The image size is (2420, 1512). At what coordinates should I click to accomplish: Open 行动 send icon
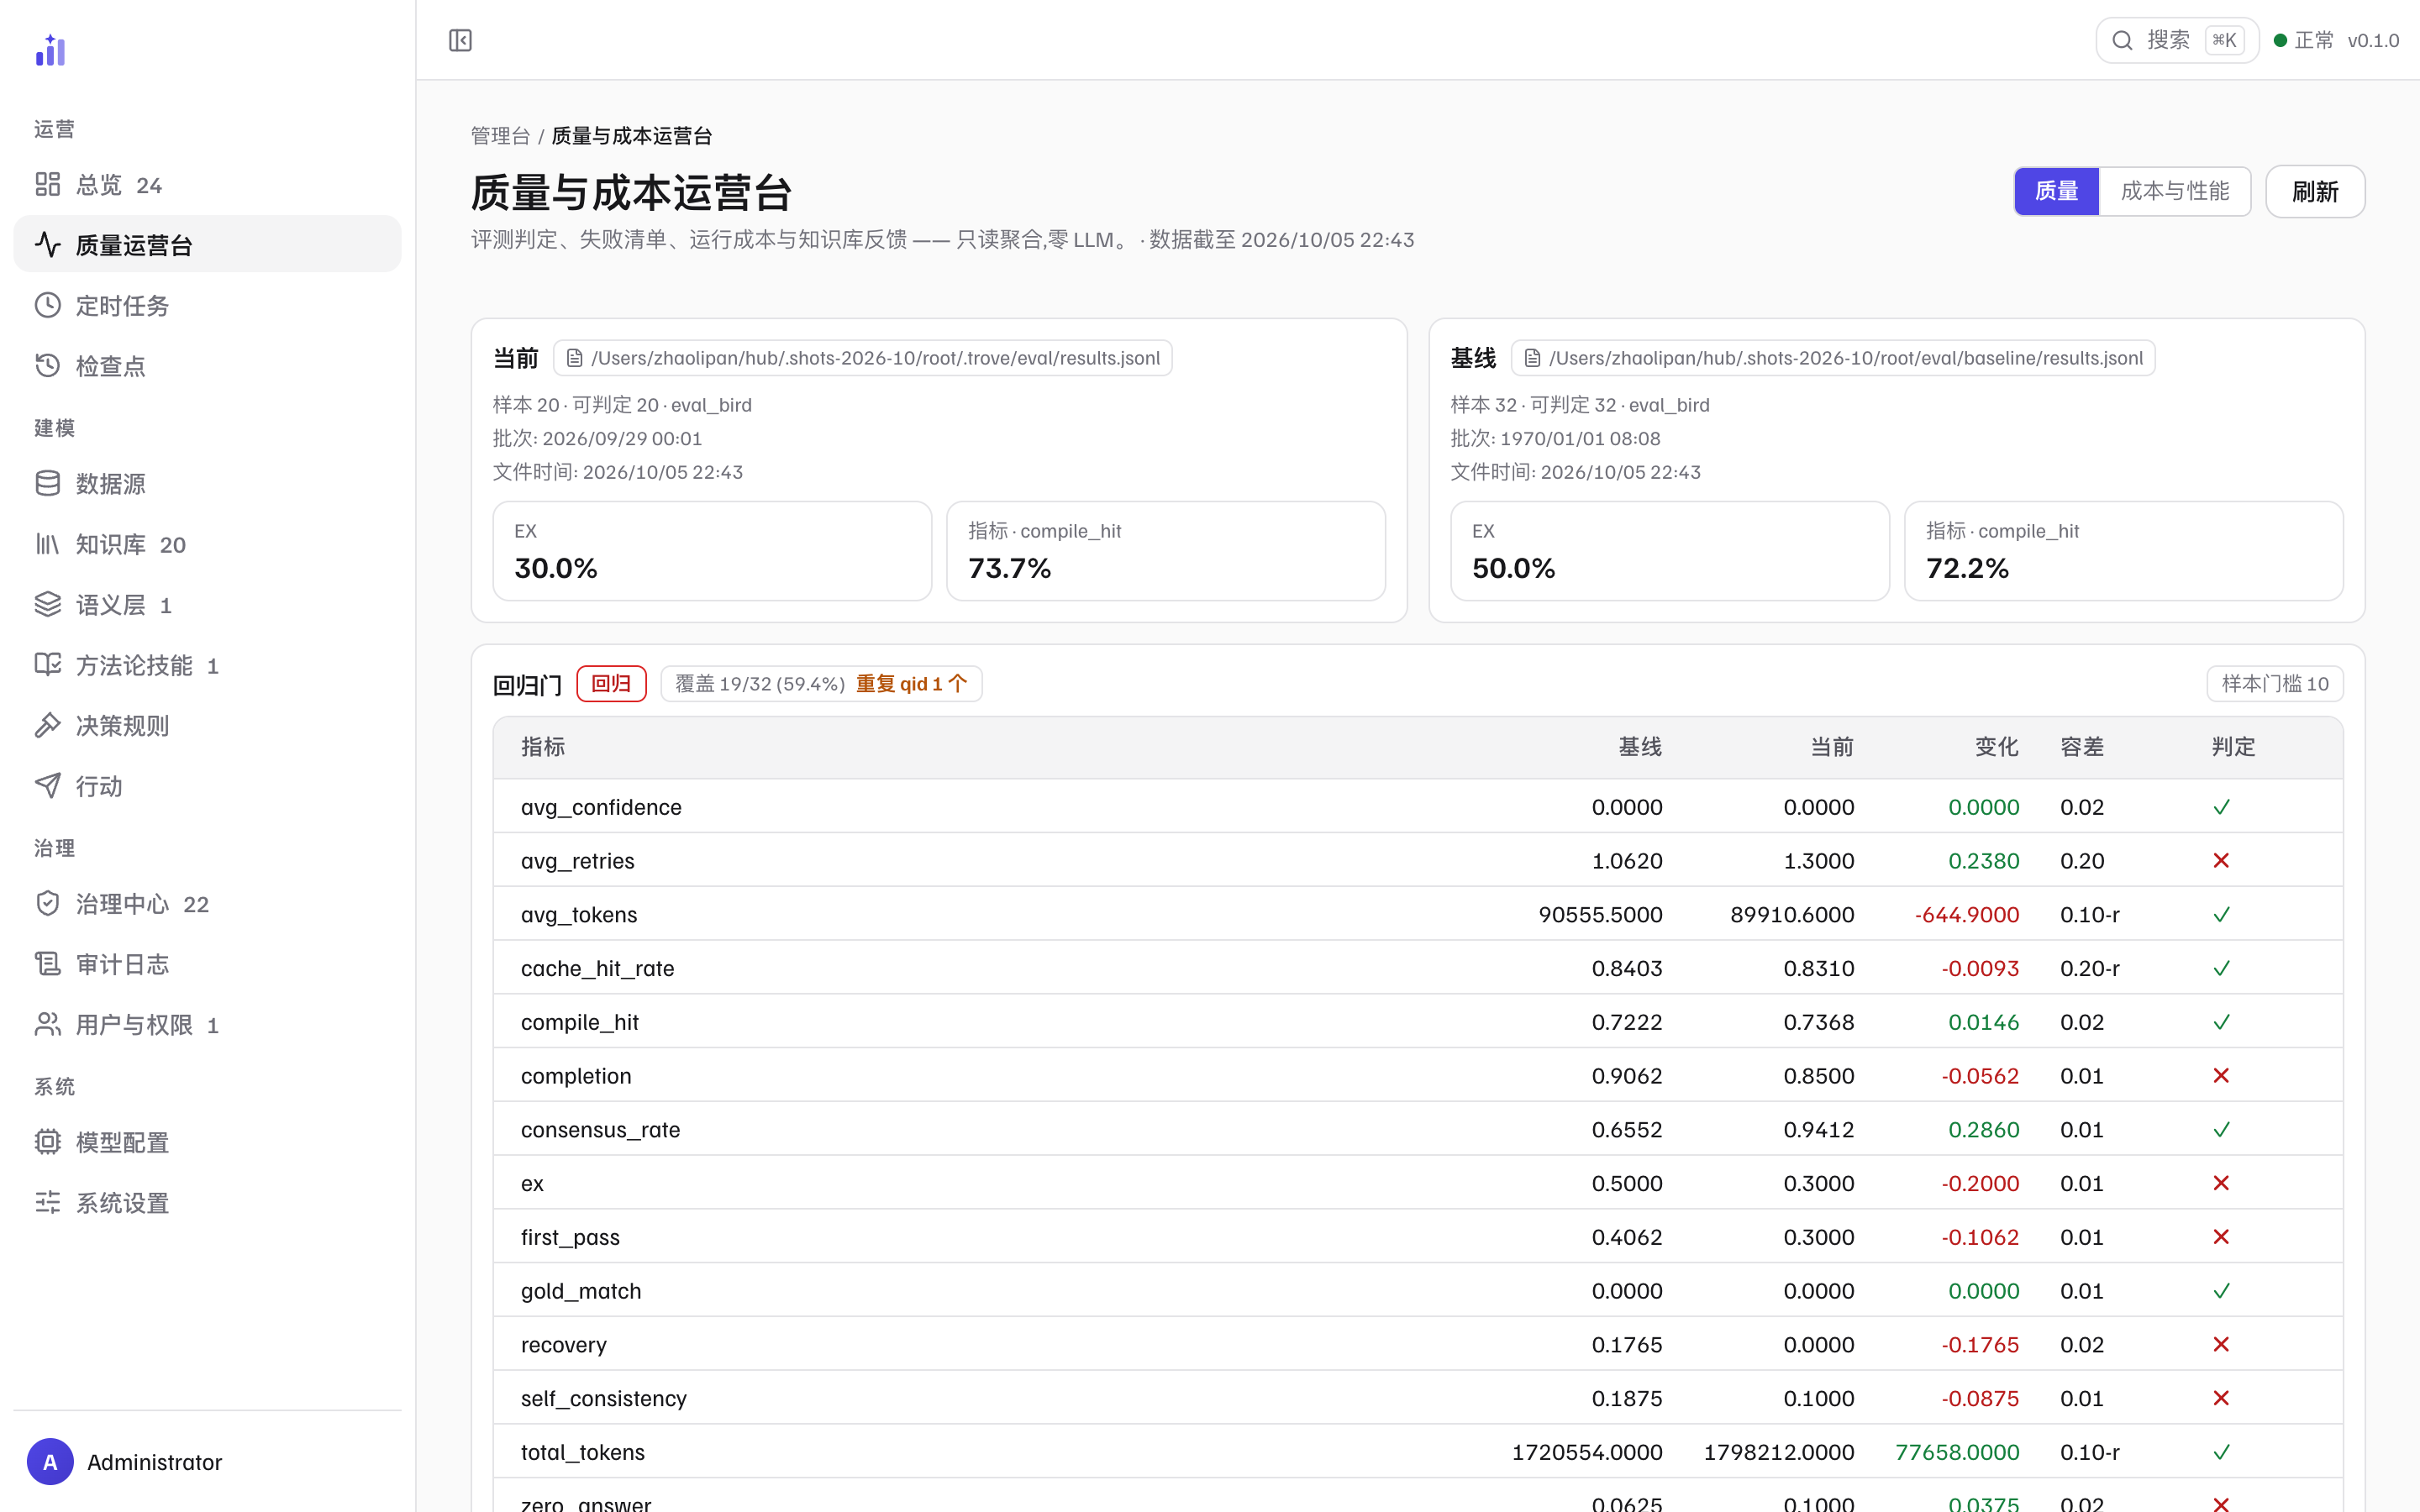[48, 786]
